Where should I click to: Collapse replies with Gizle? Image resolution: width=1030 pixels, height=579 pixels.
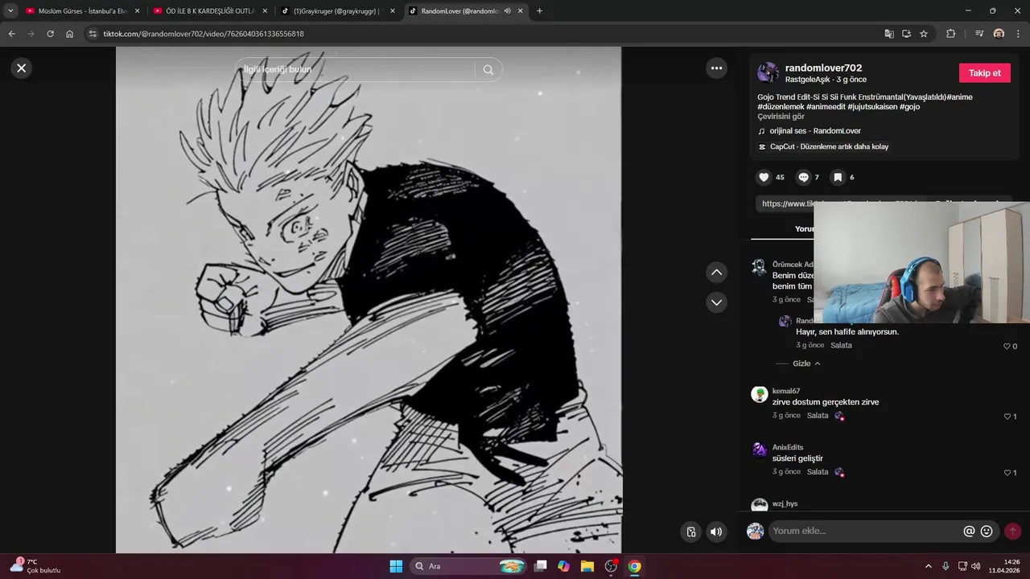click(x=806, y=363)
